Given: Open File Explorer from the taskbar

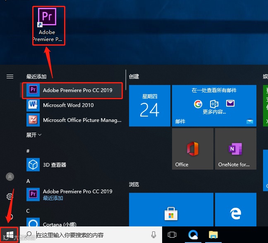Looking at the screenshot, I should (x=213, y=235).
